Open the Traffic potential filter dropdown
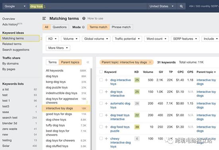 coord(127,38)
